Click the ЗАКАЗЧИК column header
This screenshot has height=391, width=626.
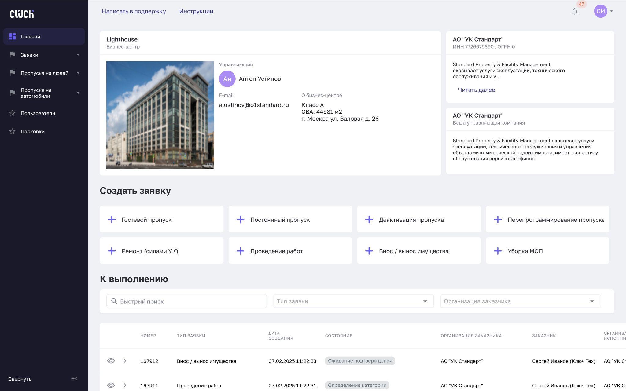(544, 336)
